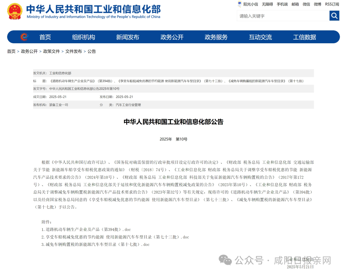This screenshot has width=342, height=274.
Task: Click the 分类 汽车工业行业管理 value
Action: (128, 105)
